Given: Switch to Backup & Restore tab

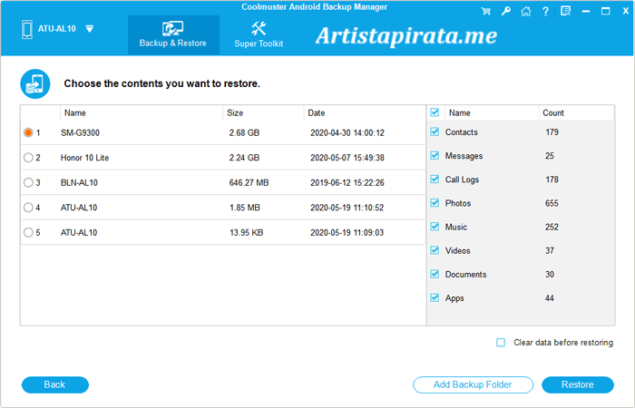Looking at the screenshot, I should [173, 34].
